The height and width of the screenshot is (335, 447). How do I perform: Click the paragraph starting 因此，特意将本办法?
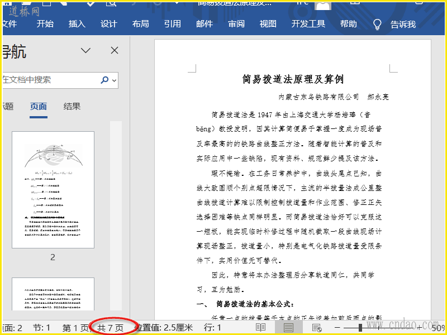click(286, 283)
